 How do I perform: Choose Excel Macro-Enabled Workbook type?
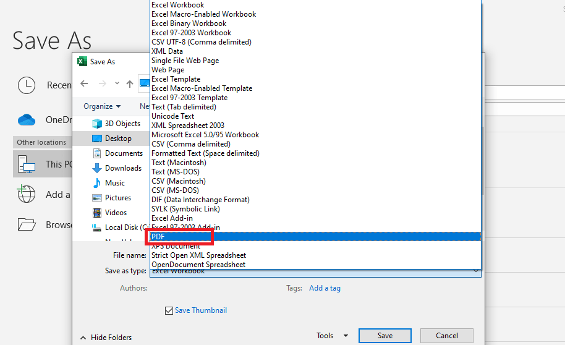point(315,14)
